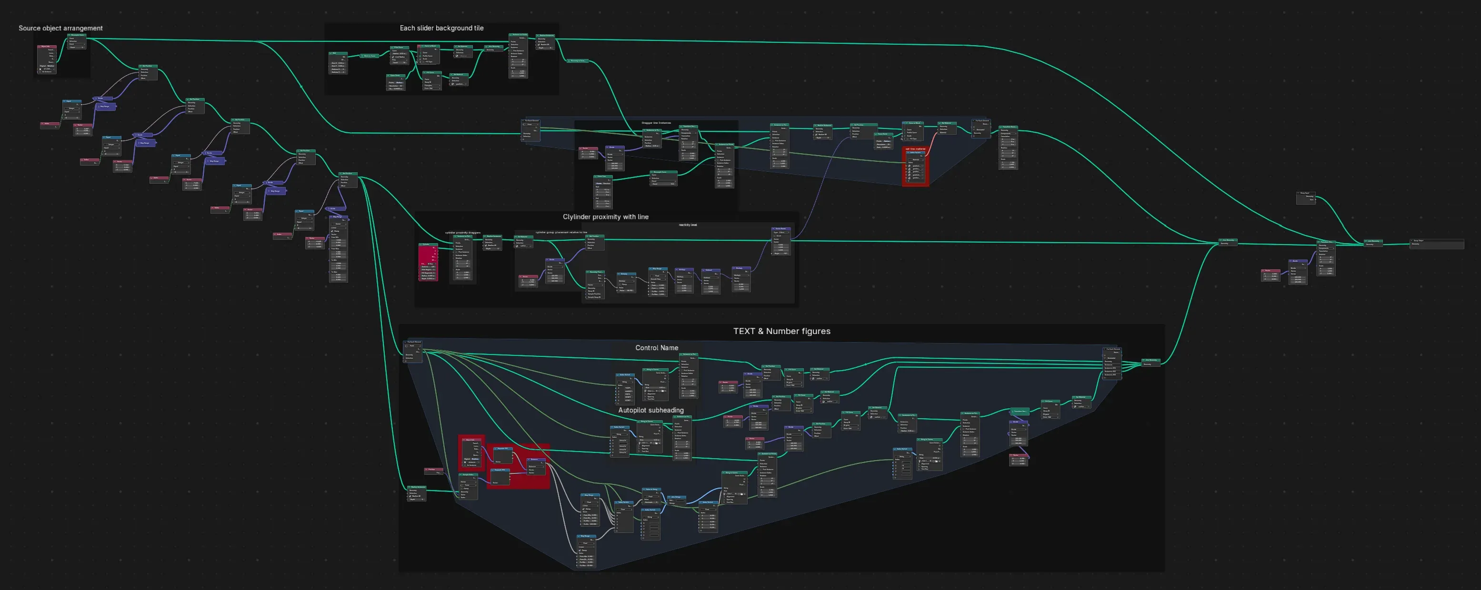The width and height of the screenshot is (1481, 590).
Task: Select the Mesh to Curve node
Action: [x=370, y=56]
